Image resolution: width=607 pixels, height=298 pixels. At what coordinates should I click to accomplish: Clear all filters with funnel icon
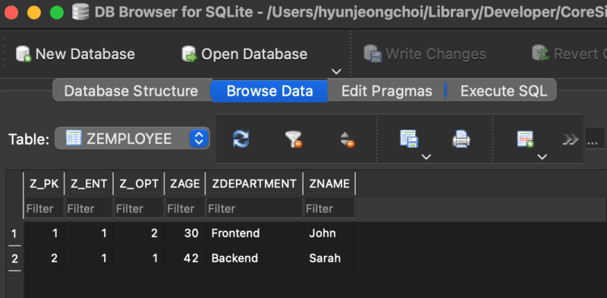pyautogui.click(x=294, y=140)
